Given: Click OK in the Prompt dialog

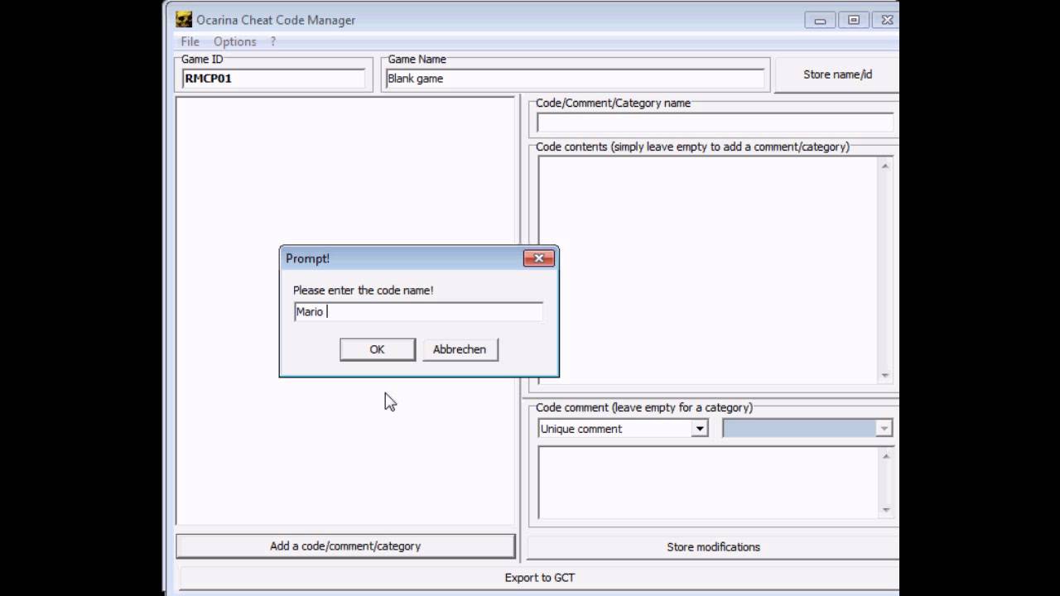Looking at the screenshot, I should tap(378, 349).
